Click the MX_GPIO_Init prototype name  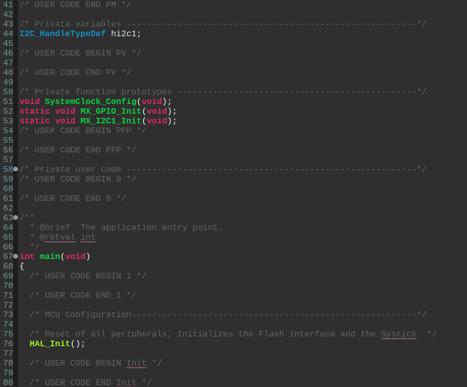pos(111,111)
